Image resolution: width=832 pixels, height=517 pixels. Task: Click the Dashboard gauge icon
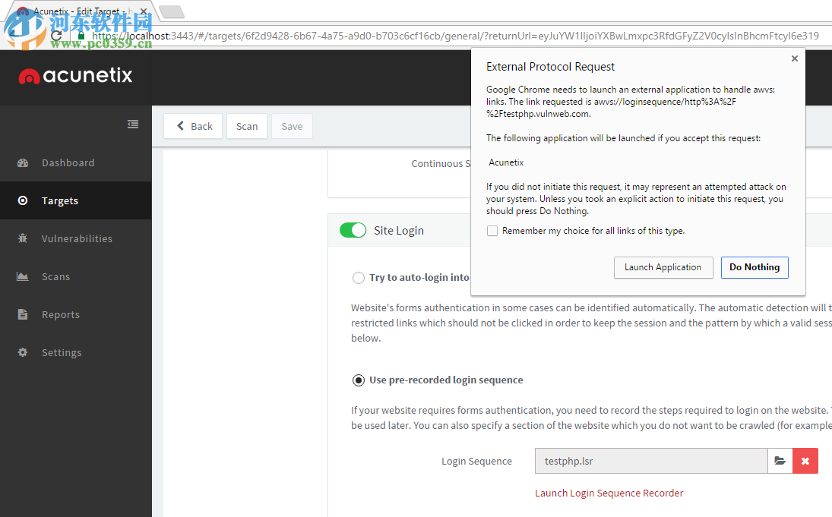click(22, 162)
